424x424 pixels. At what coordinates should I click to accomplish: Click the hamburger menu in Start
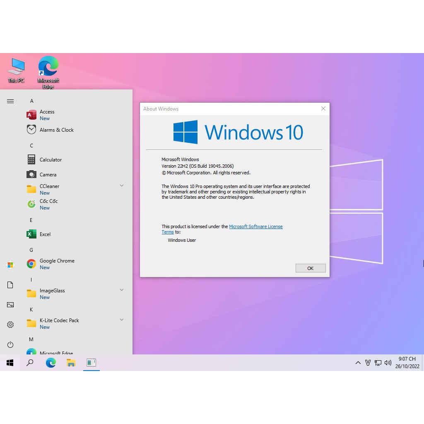(10, 101)
